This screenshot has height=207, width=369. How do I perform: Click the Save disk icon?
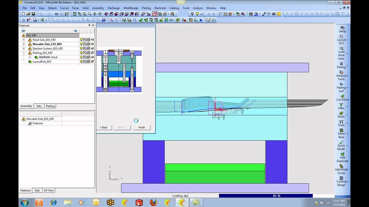(33, 14)
